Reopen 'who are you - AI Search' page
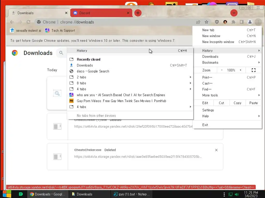265x198 pixels. tap(130, 95)
